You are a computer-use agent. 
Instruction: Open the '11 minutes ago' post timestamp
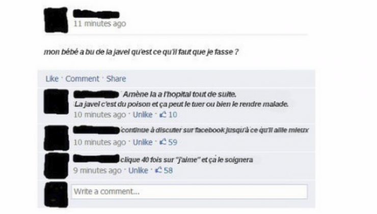coord(100,23)
